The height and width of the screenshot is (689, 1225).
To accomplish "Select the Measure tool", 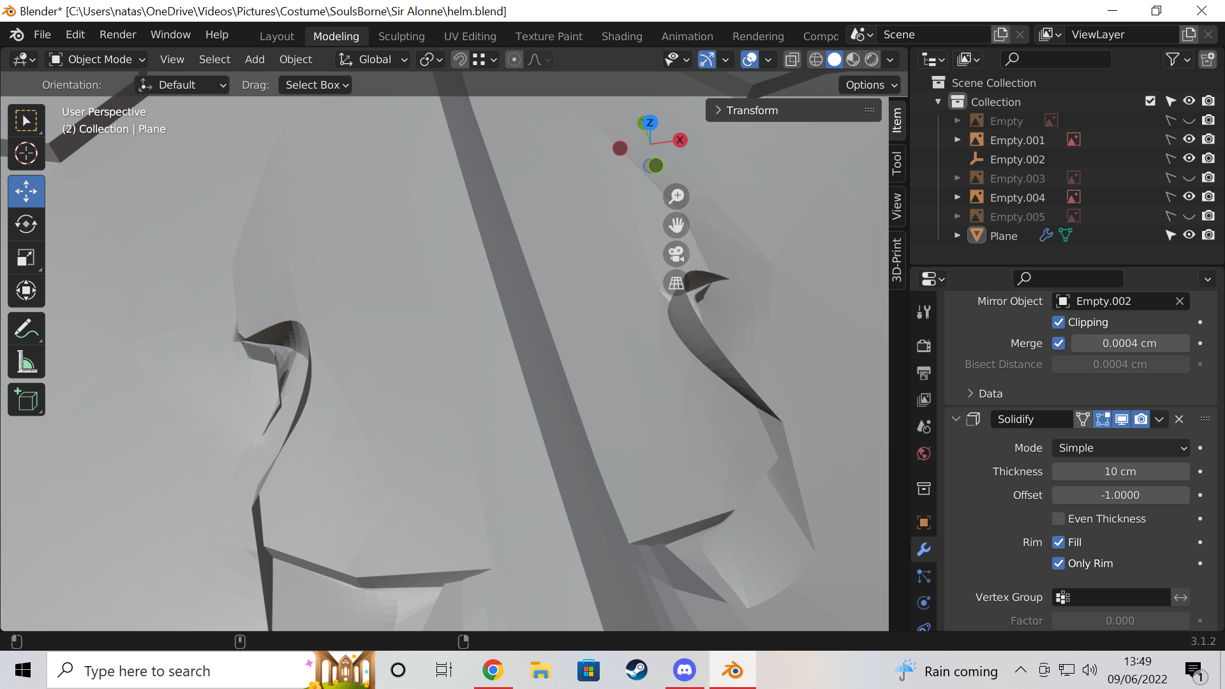I will click(26, 362).
